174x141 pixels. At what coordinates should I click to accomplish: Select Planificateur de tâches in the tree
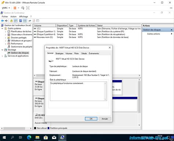(21, 32)
